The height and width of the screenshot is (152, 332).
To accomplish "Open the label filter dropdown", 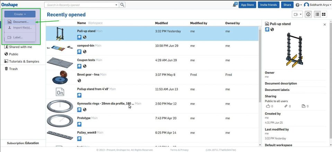I will pyautogui.click(x=297, y=15).
